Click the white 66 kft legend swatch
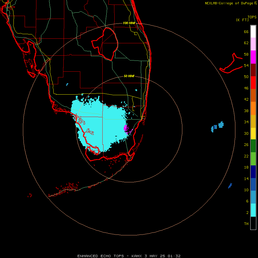Image resolution: width=258 pixels, height=258 pixels. click(x=253, y=32)
